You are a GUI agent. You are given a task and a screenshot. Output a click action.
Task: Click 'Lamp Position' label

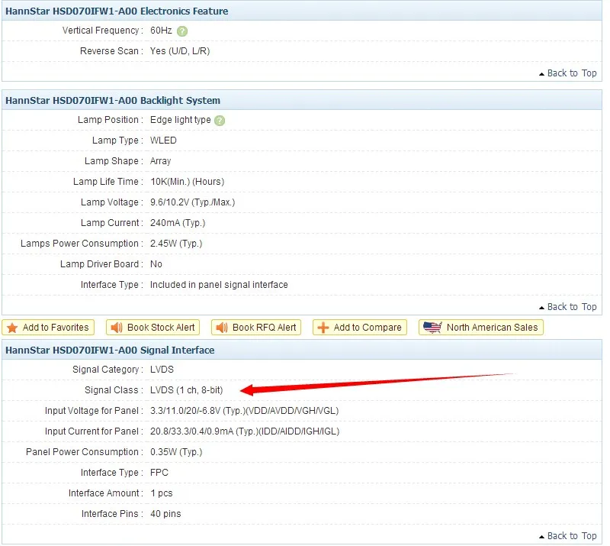coord(111,120)
